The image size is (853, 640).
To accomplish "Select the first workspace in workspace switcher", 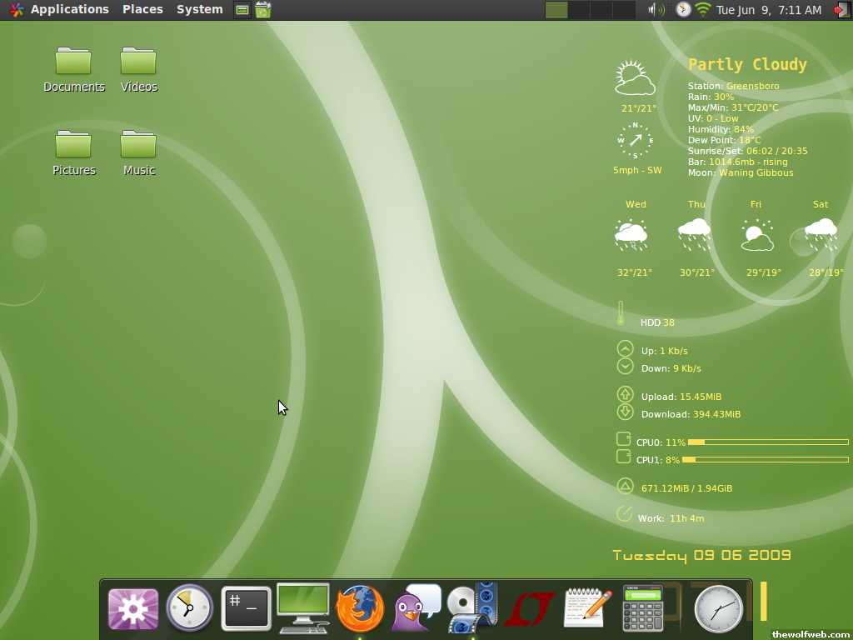I will click(x=556, y=10).
